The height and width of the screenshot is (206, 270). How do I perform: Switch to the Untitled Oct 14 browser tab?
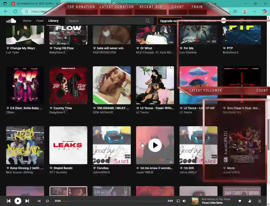tap(35, 4)
